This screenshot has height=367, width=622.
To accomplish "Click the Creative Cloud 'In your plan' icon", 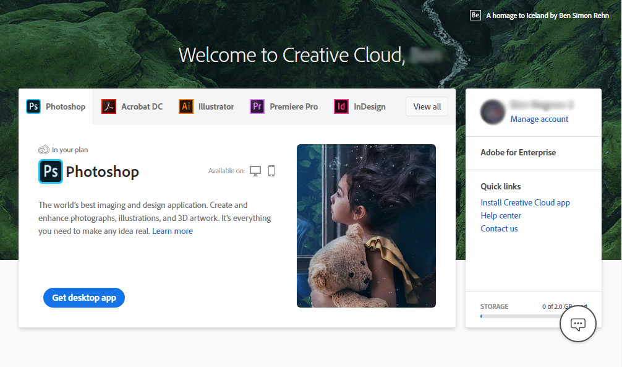I will [44, 150].
